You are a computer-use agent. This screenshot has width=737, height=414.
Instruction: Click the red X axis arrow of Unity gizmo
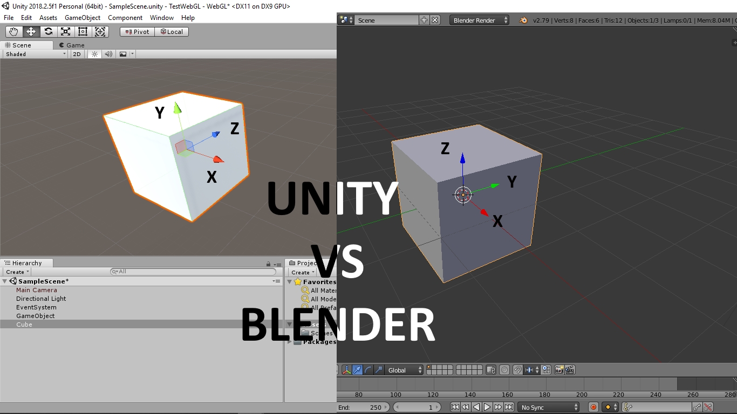(217, 160)
